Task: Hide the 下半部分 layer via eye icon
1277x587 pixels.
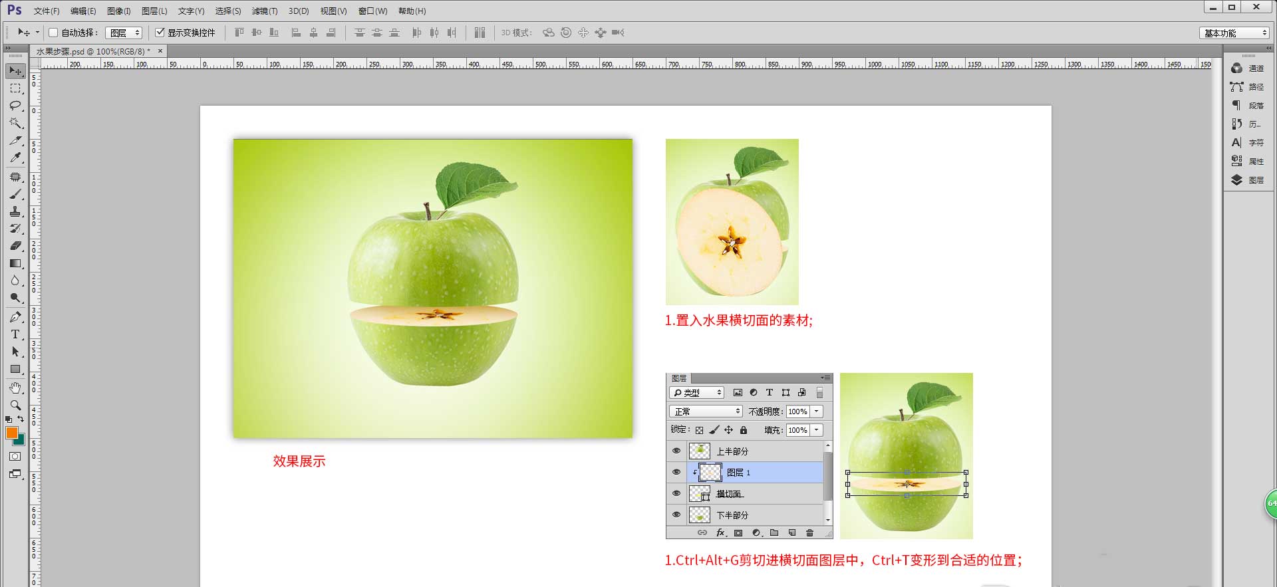Action: (x=676, y=515)
